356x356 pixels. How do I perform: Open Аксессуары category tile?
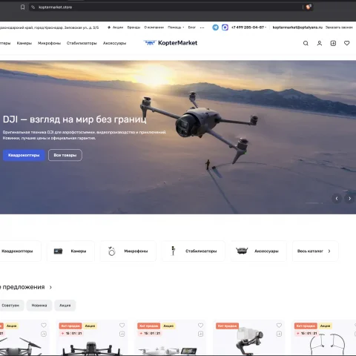259,251
